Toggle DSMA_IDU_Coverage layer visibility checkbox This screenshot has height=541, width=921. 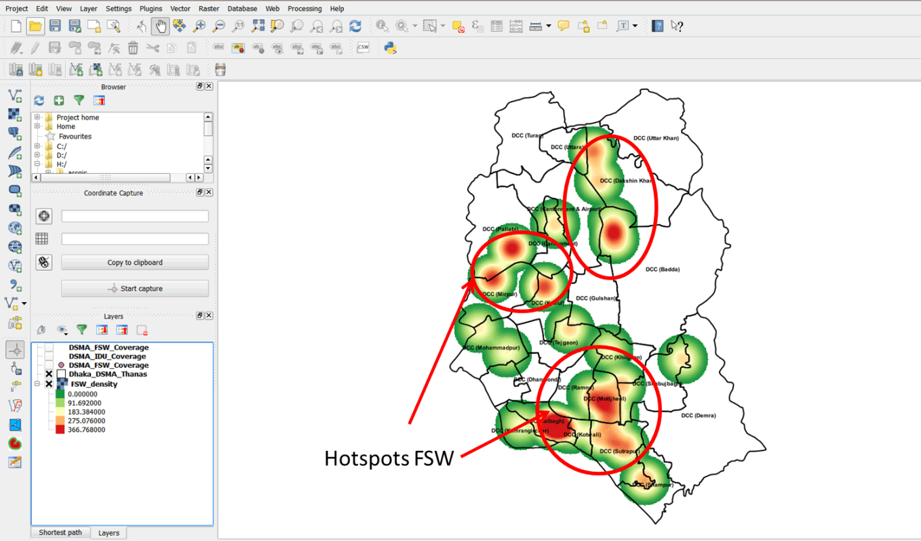tap(49, 356)
